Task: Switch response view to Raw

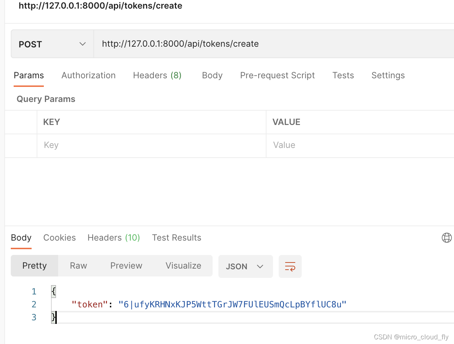Action: click(x=78, y=266)
